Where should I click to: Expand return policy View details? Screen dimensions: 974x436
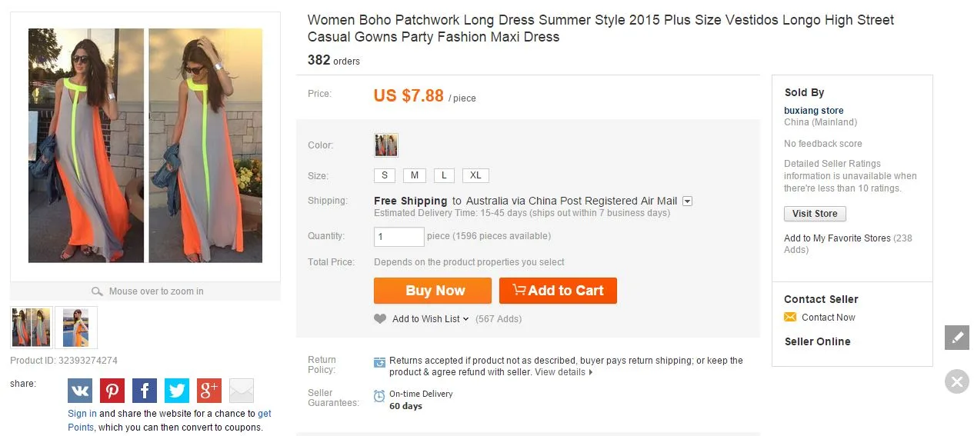[564, 372]
